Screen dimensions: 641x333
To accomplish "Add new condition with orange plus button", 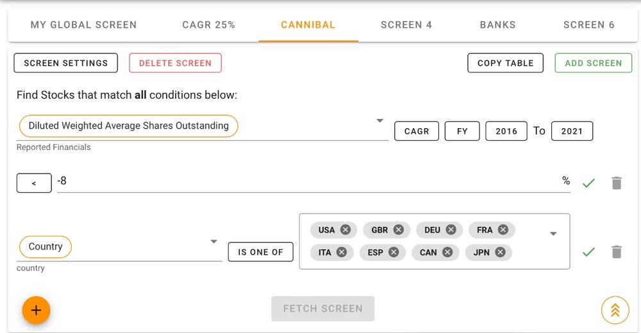I will pos(36,310).
